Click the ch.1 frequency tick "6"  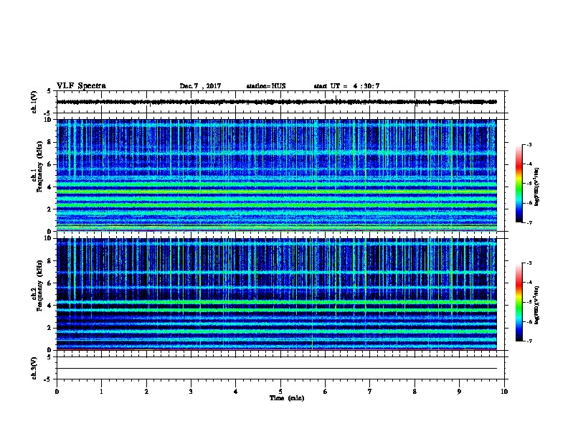pos(49,164)
